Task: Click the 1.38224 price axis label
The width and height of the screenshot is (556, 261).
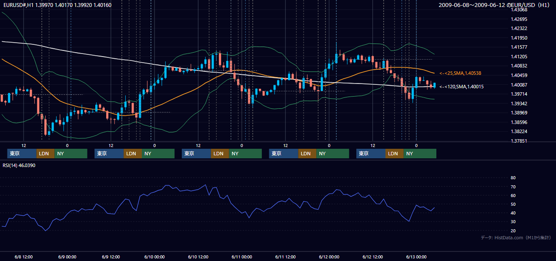Action: pyautogui.click(x=519, y=131)
